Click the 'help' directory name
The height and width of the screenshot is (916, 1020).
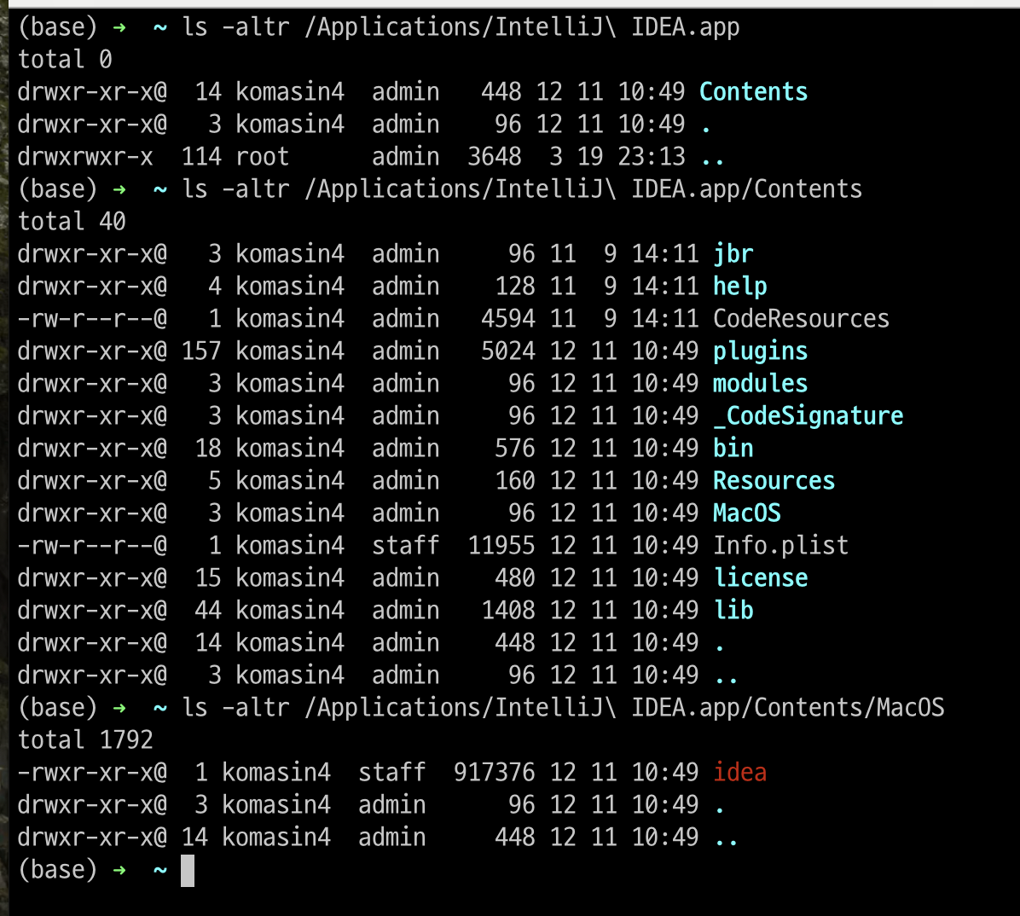point(740,287)
